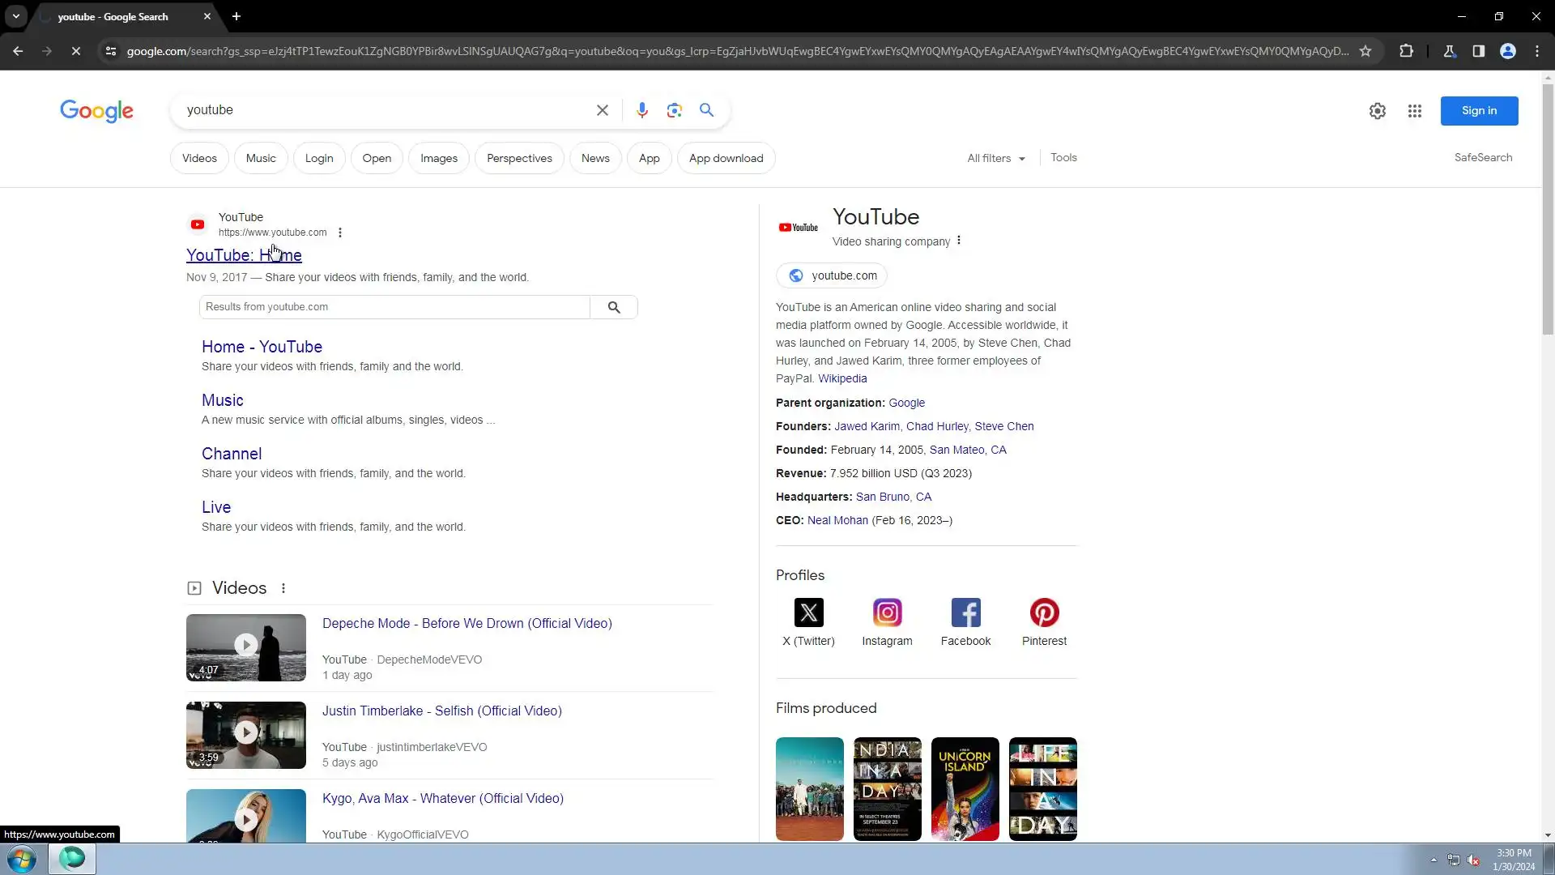Open the Google apps grid
The height and width of the screenshot is (875, 1555).
coord(1414,111)
